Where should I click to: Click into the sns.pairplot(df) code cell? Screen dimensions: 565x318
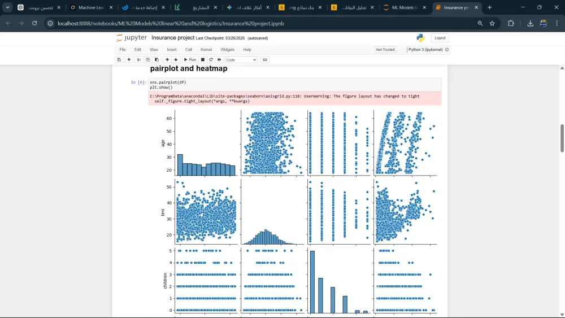click(294, 85)
